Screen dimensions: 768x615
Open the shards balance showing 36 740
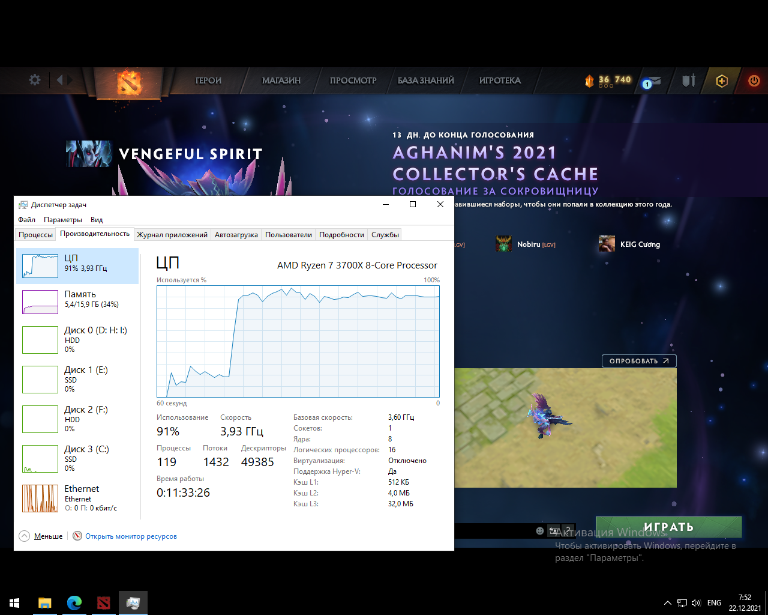608,80
